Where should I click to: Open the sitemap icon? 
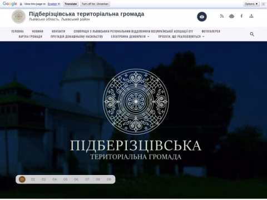[x=251, y=16]
